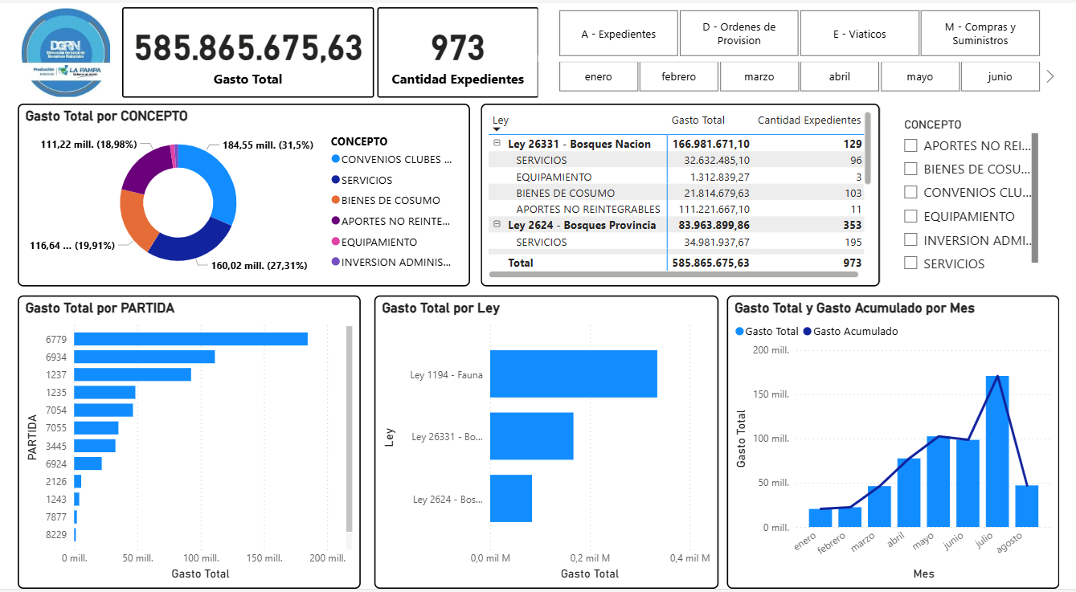Screen dimensions: 1076x592
Task: Click the julio bar in monthly chart
Action: tap(997, 451)
